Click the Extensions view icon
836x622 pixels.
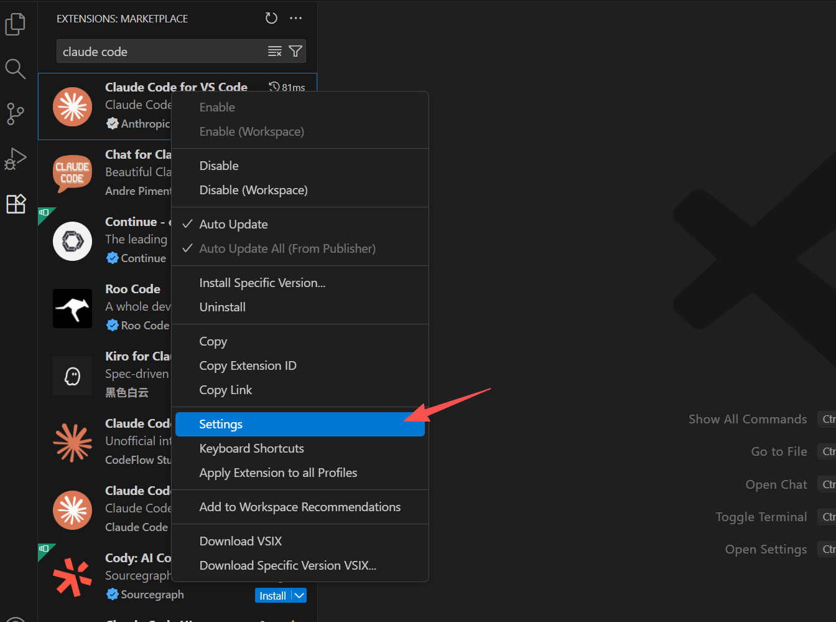coord(15,204)
